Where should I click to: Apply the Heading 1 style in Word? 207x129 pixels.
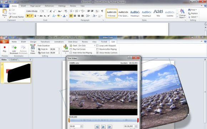(x=135, y=14)
